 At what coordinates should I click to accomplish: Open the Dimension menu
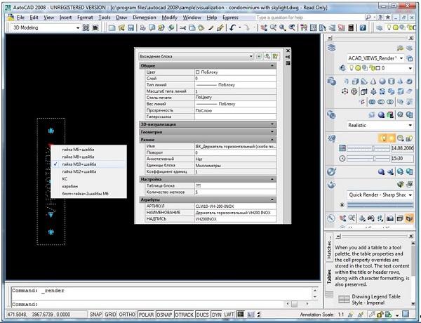(x=145, y=18)
